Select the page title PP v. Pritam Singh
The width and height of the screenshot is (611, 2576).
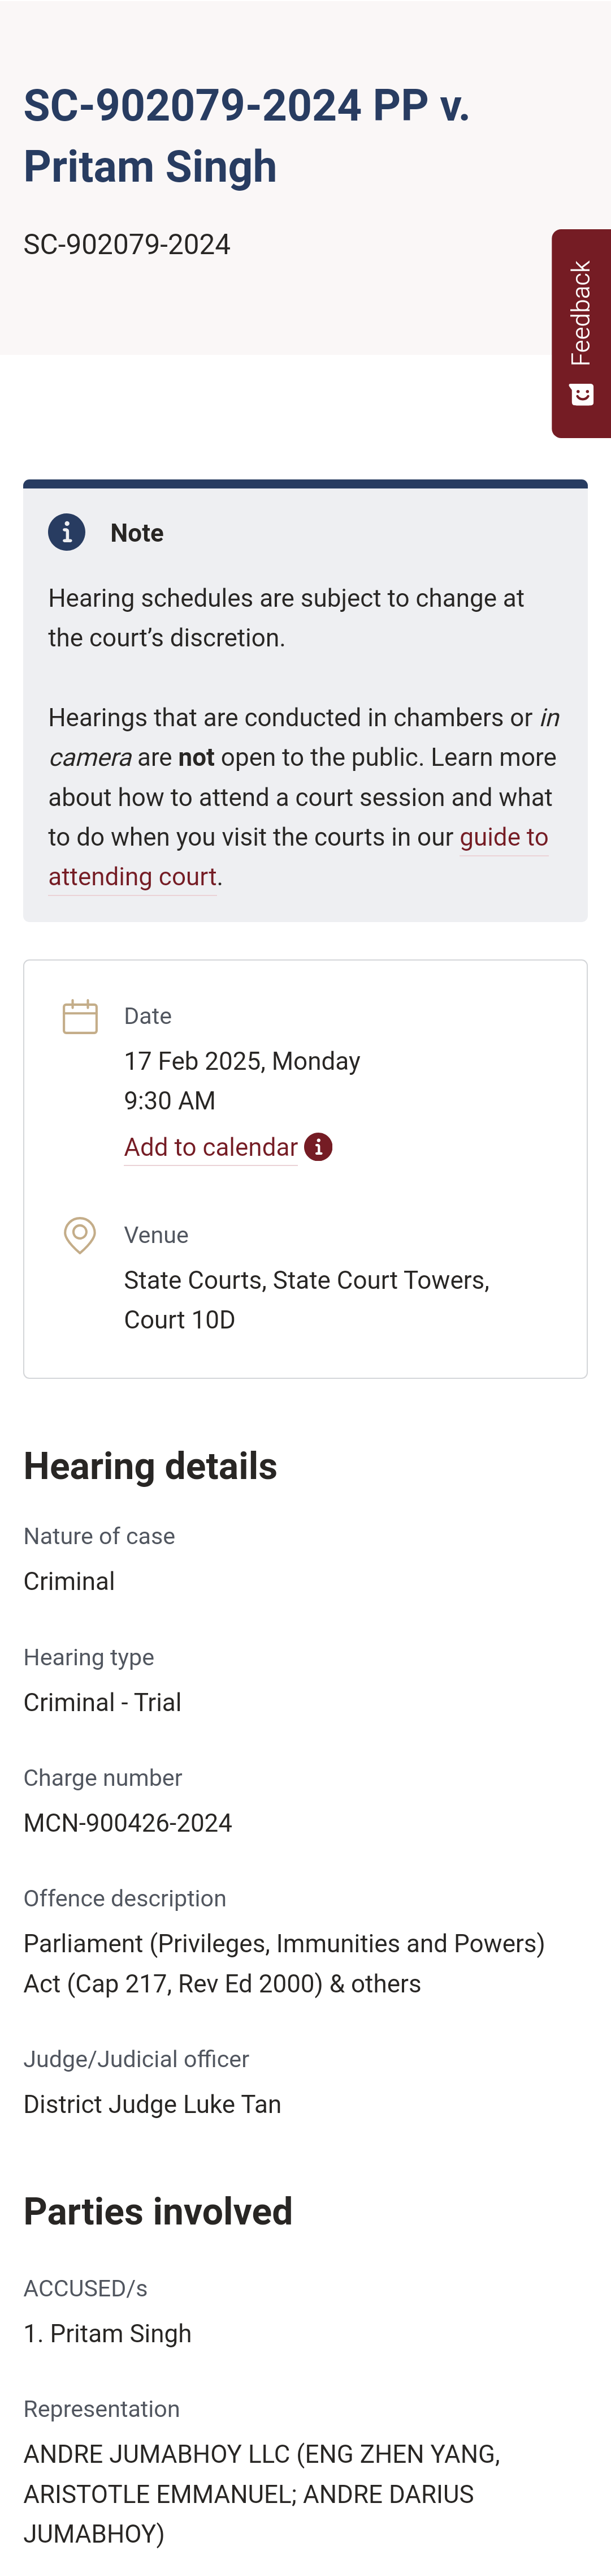pos(246,136)
